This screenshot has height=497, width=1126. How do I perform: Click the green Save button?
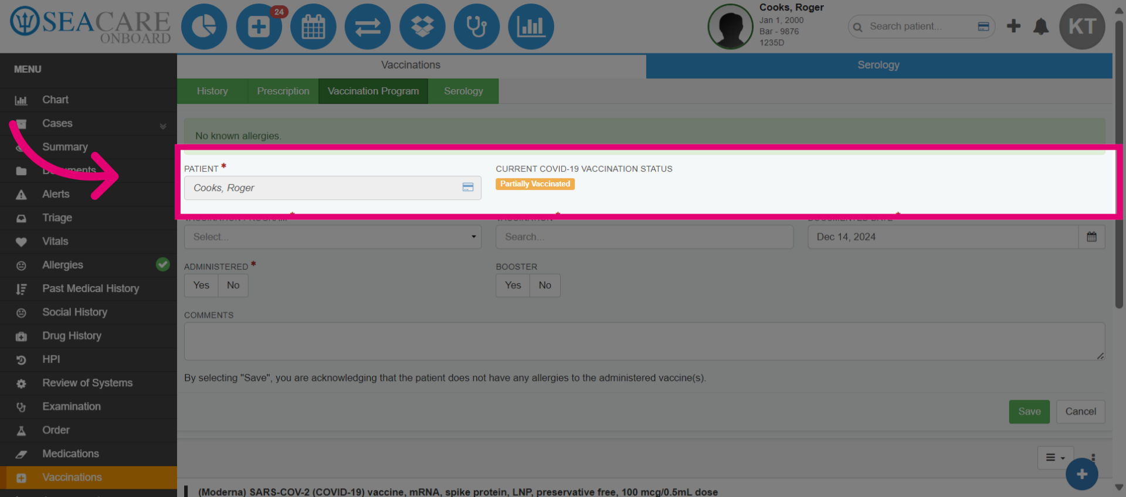[x=1029, y=411]
